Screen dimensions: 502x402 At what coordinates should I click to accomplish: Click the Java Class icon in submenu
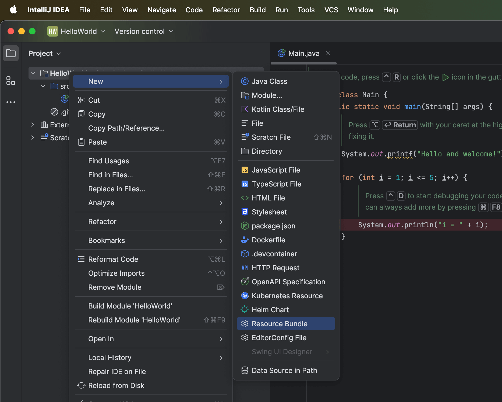(x=245, y=81)
